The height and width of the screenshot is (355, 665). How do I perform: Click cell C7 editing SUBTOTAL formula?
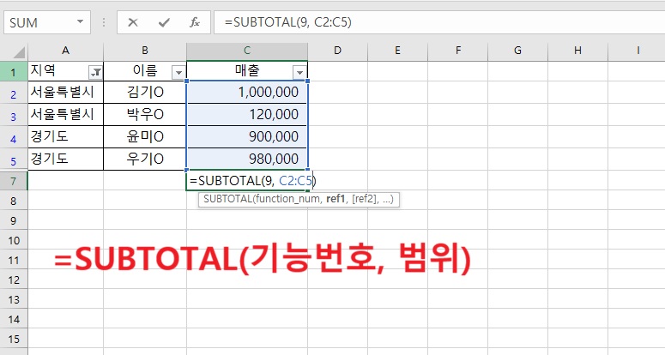click(x=247, y=181)
